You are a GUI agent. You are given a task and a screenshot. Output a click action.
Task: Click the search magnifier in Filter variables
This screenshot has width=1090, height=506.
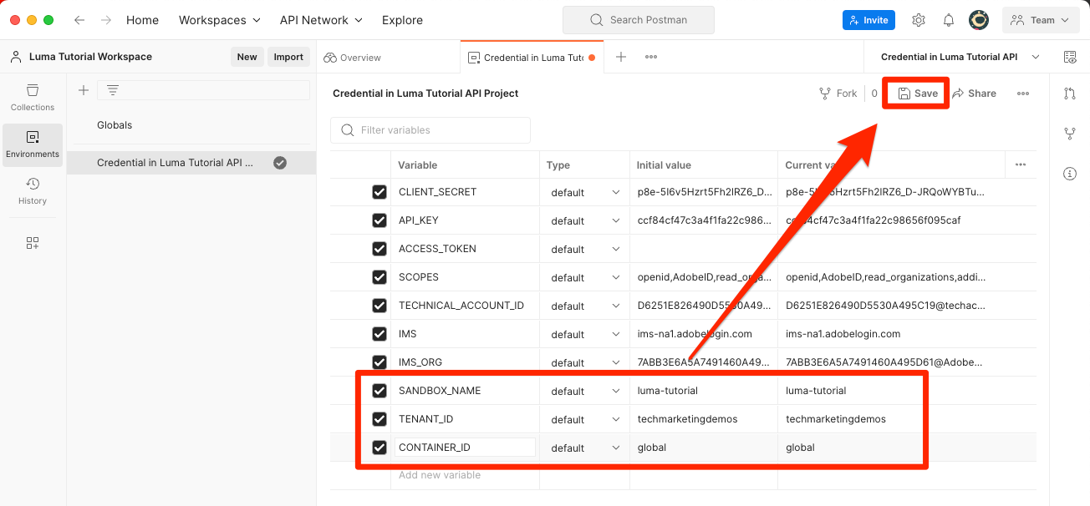348,130
